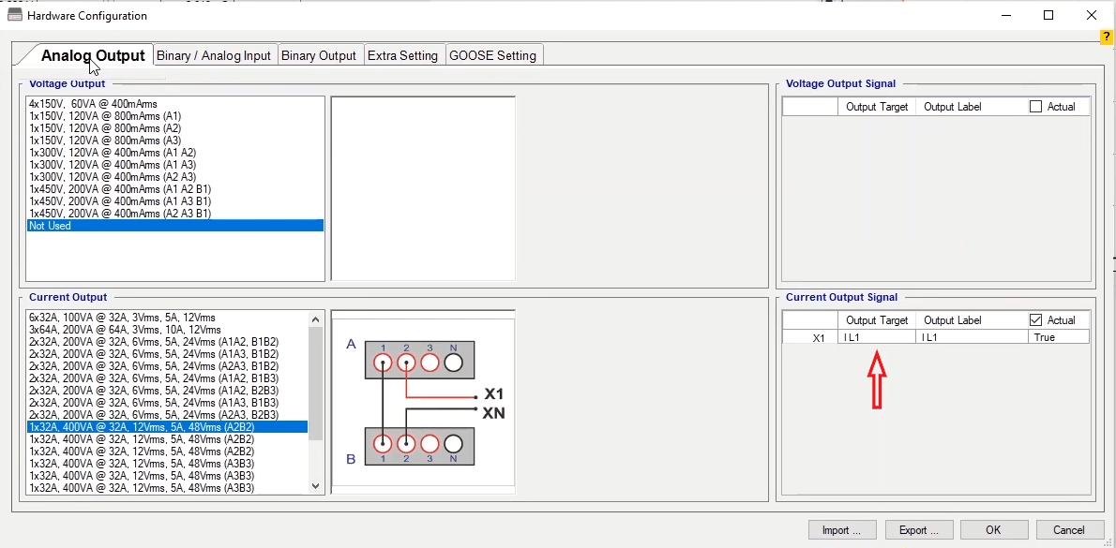1116x548 pixels.
Task: Open the Binary Output tab
Action: click(x=319, y=55)
